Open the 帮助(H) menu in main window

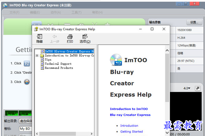(98, 13)
